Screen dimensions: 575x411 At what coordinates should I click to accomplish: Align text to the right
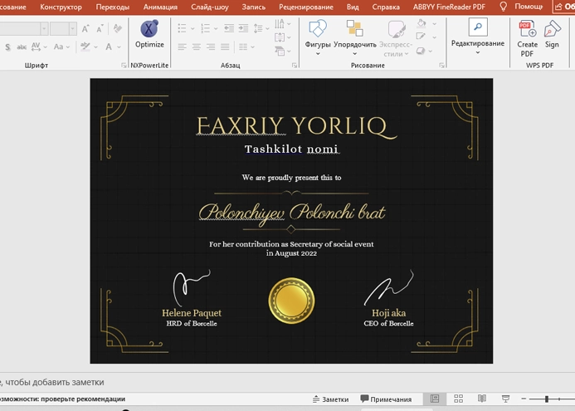click(x=211, y=46)
